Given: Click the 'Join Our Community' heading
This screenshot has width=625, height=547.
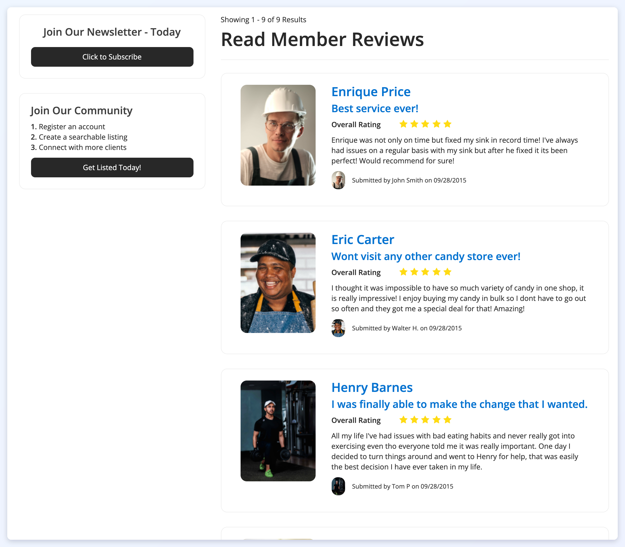Looking at the screenshot, I should pos(81,110).
